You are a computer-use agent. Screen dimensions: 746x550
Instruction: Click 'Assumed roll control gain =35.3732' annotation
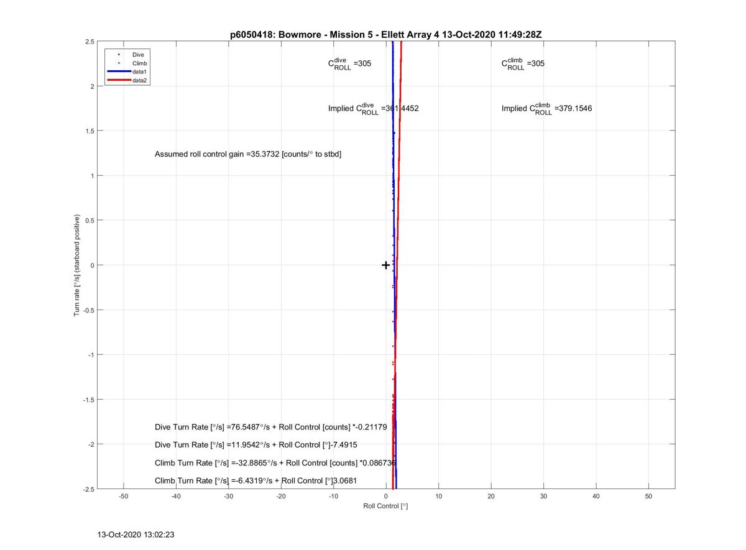click(248, 154)
